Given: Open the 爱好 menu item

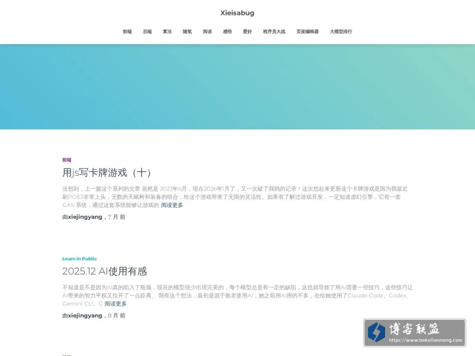Looking at the screenshot, I should [247, 32].
